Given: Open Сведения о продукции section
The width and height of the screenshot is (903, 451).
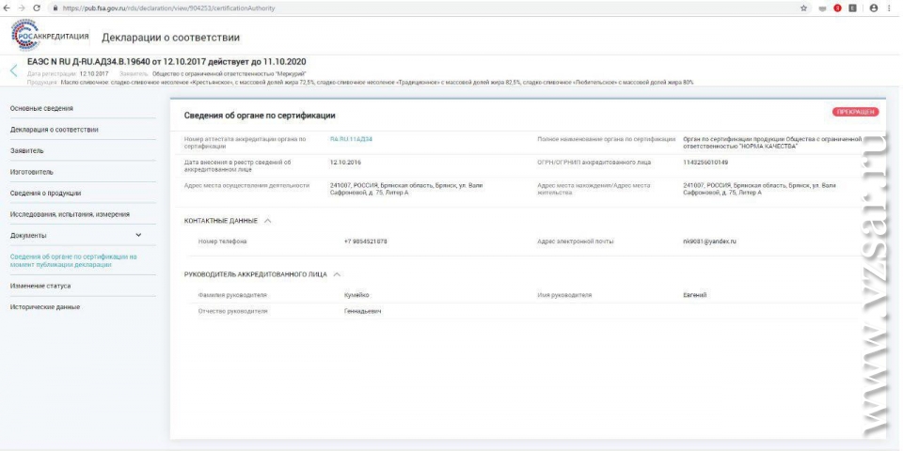Looking at the screenshot, I should 45,193.
